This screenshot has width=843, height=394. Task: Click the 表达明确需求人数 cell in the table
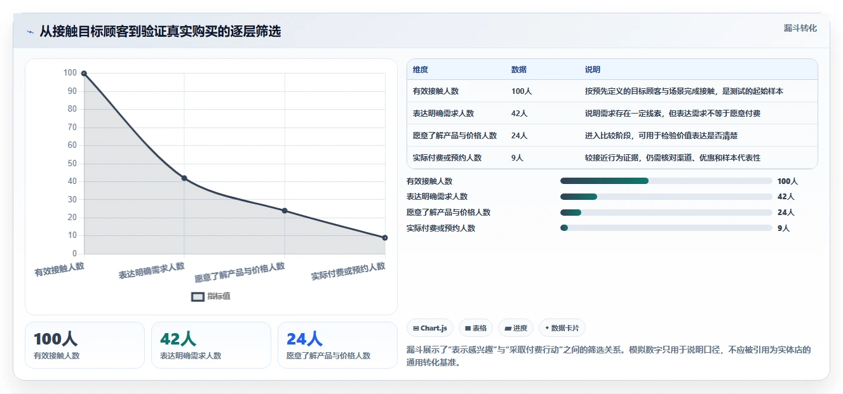point(443,114)
